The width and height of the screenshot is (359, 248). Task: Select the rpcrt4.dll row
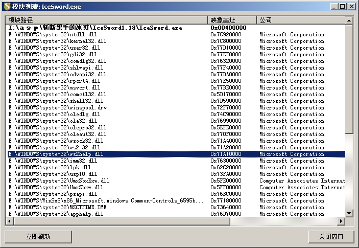[176, 81]
